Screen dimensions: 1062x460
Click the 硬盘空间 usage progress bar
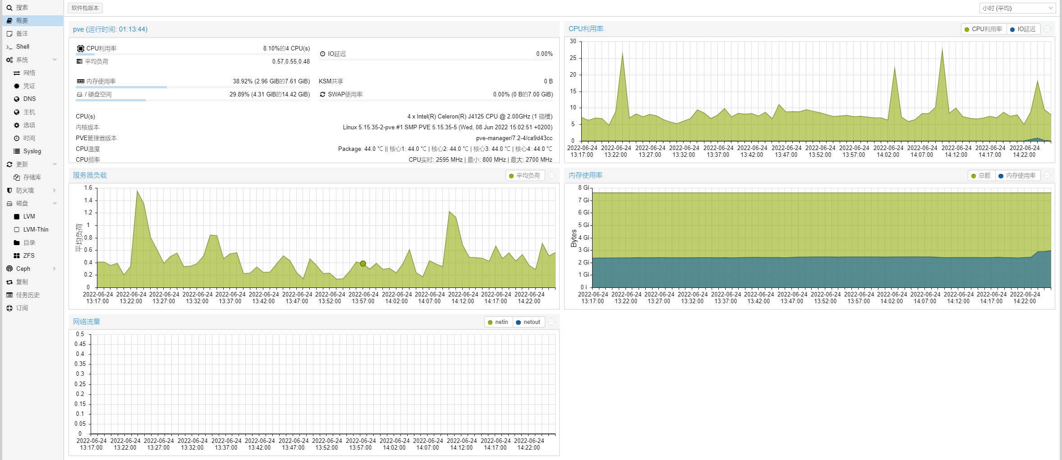(x=193, y=100)
